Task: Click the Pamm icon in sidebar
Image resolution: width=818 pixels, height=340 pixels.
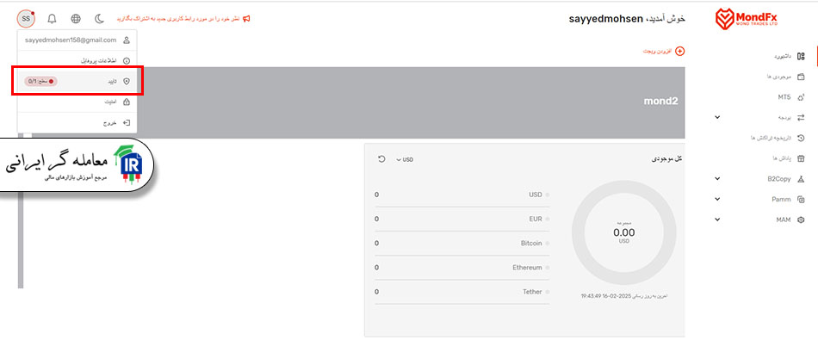Action: point(802,199)
